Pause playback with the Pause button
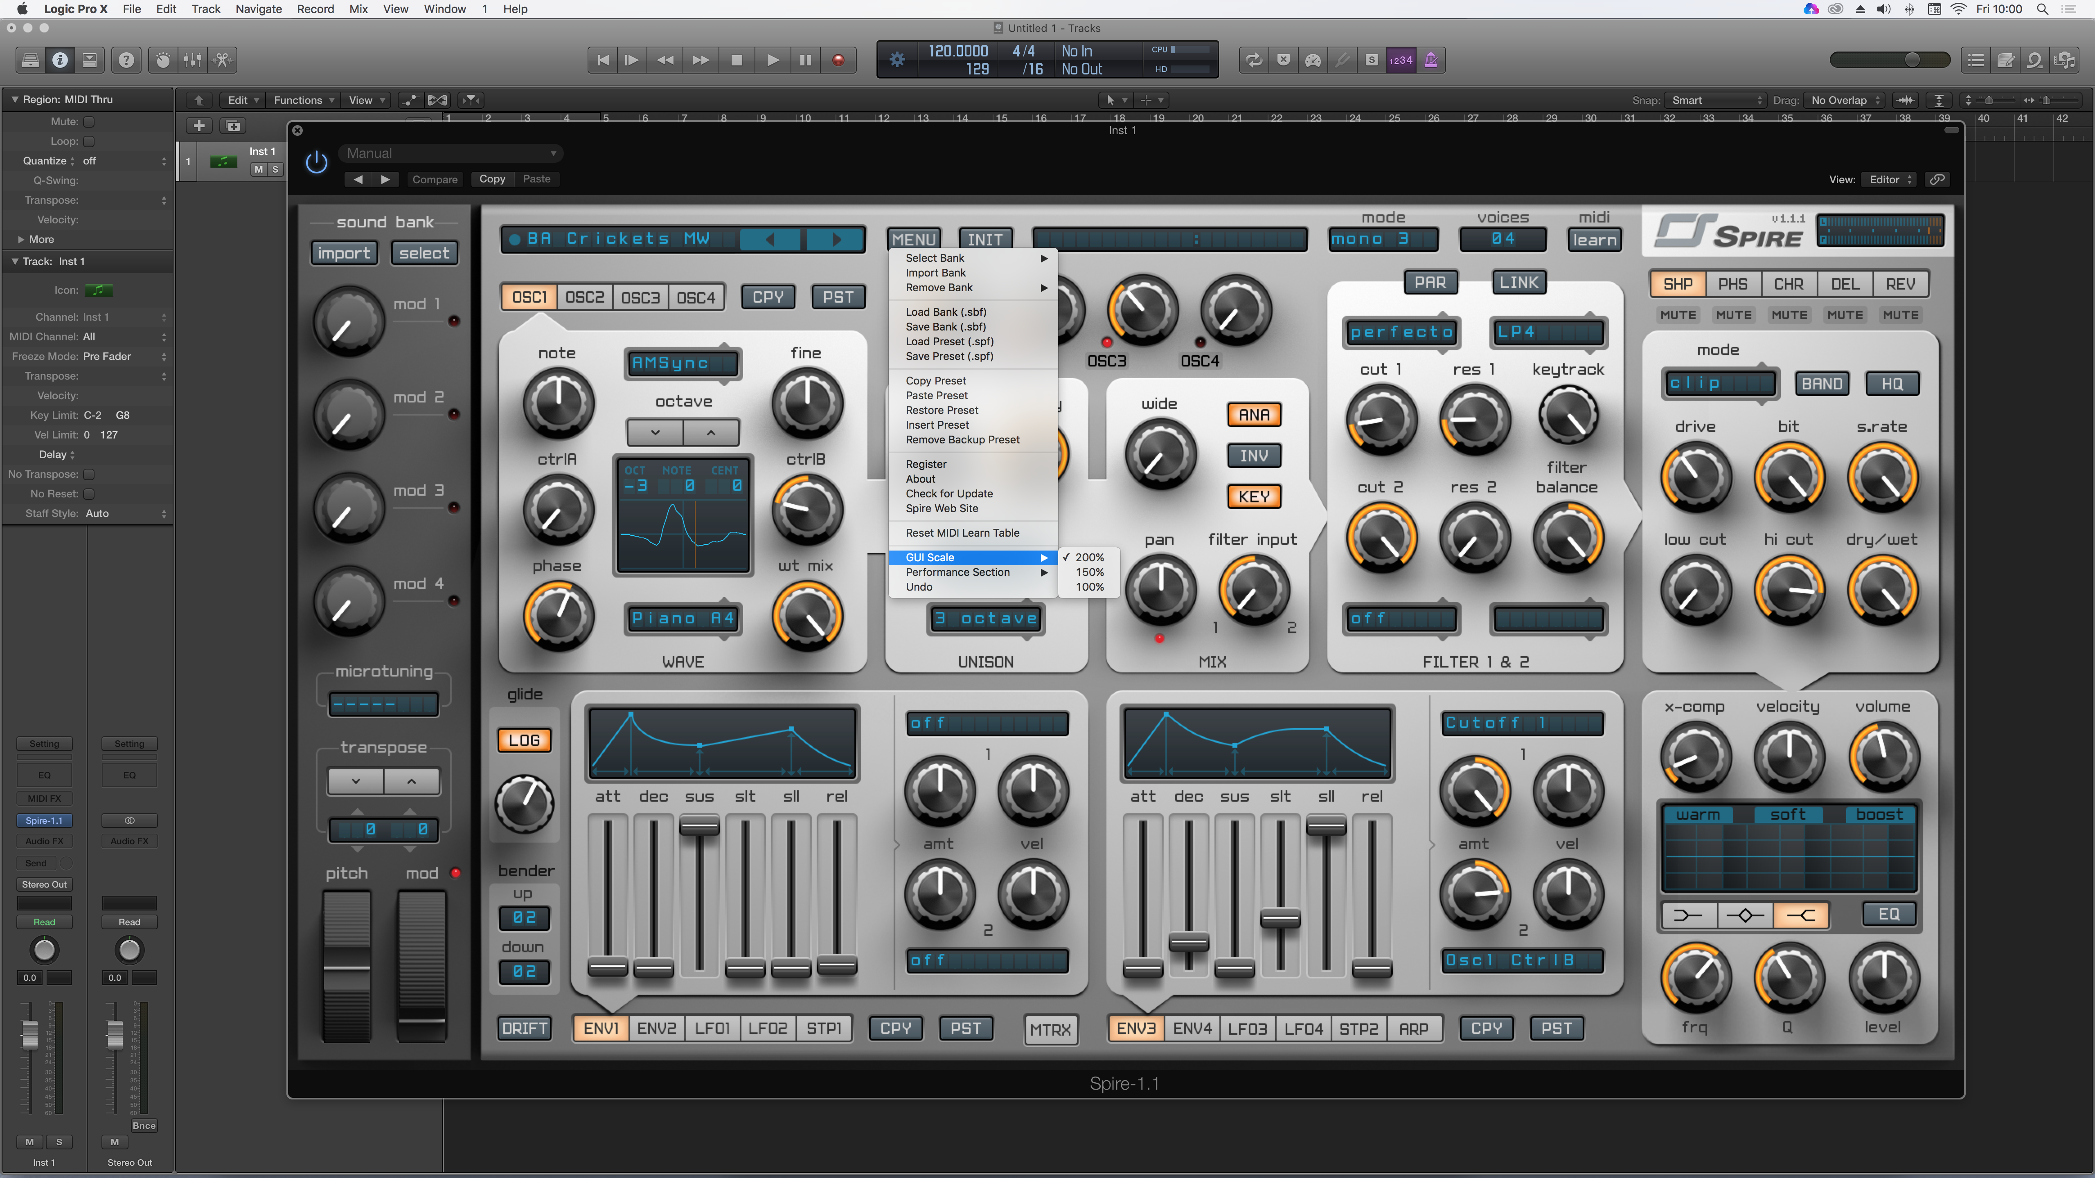Viewport: 2095px width, 1178px height. 805,60
